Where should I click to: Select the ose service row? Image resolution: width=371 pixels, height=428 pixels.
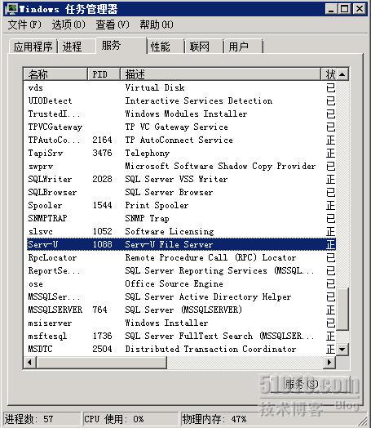pos(179,283)
